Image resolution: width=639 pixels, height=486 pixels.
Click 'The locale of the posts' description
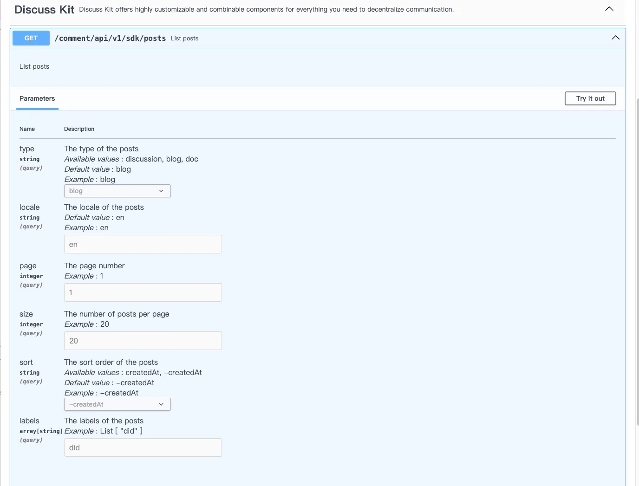tap(104, 207)
